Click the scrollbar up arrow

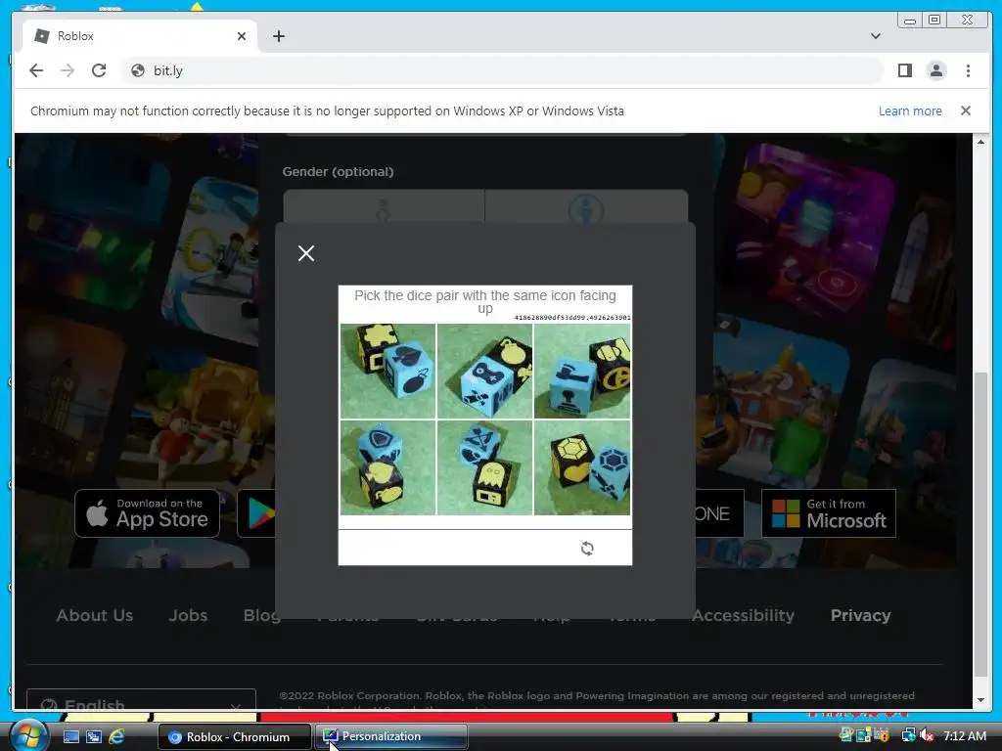[980, 142]
